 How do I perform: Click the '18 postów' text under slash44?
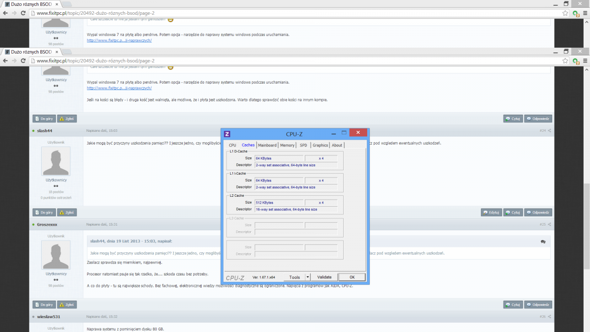tap(56, 192)
